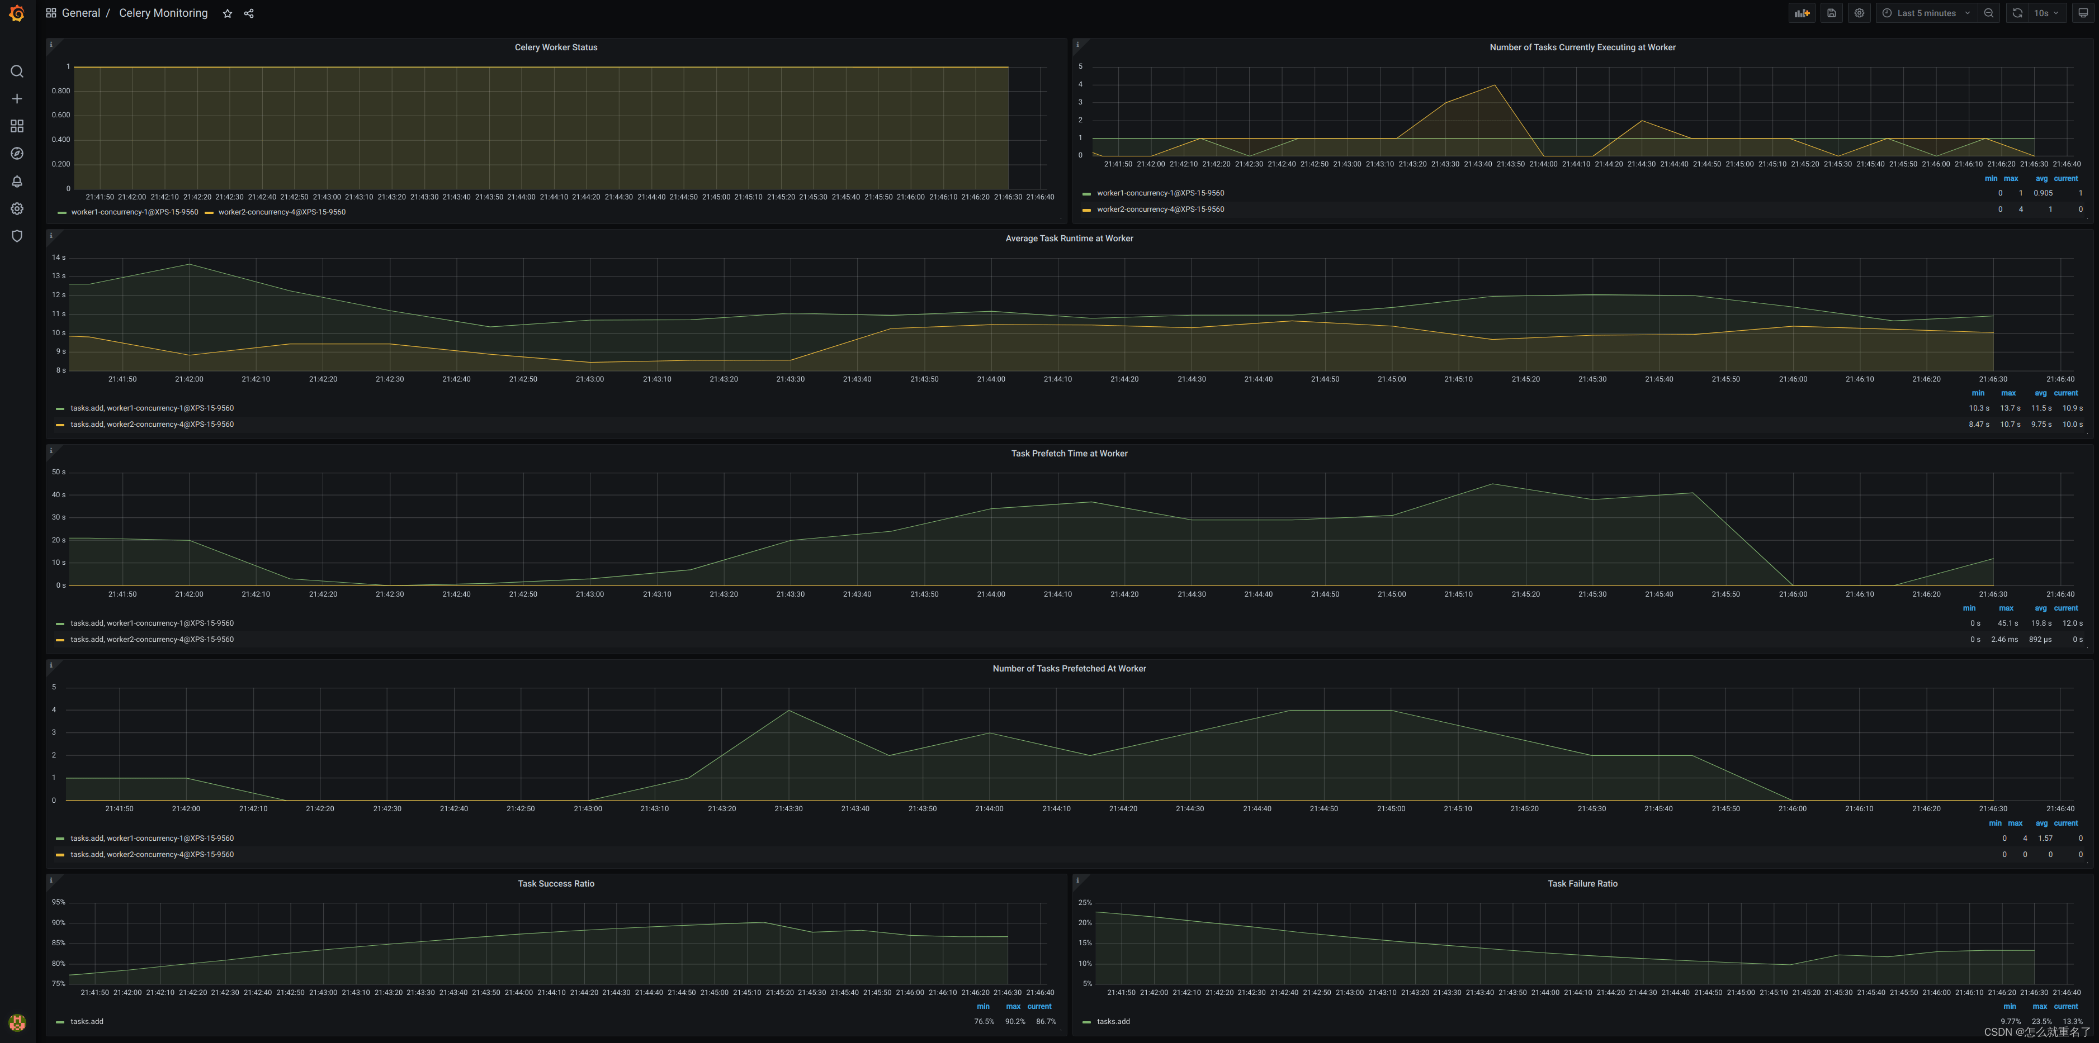Share the dashboard via share icon
This screenshot has height=1043, width=2099.
pyautogui.click(x=249, y=14)
